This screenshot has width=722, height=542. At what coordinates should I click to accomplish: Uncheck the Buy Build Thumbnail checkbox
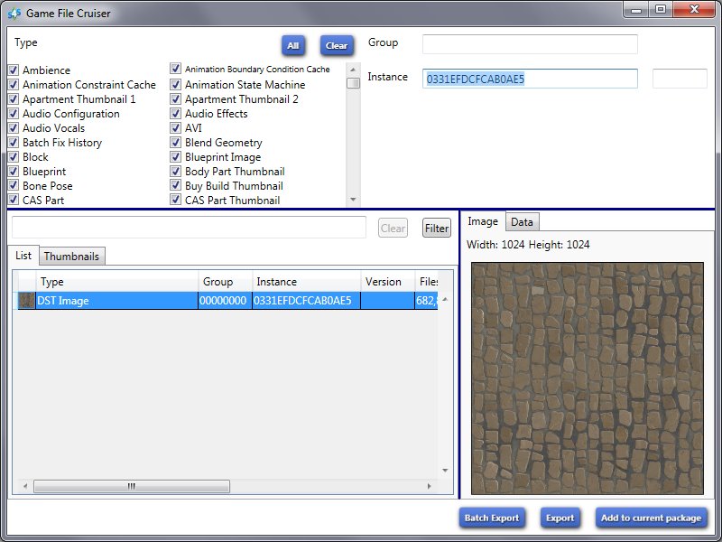tap(175, 186)
